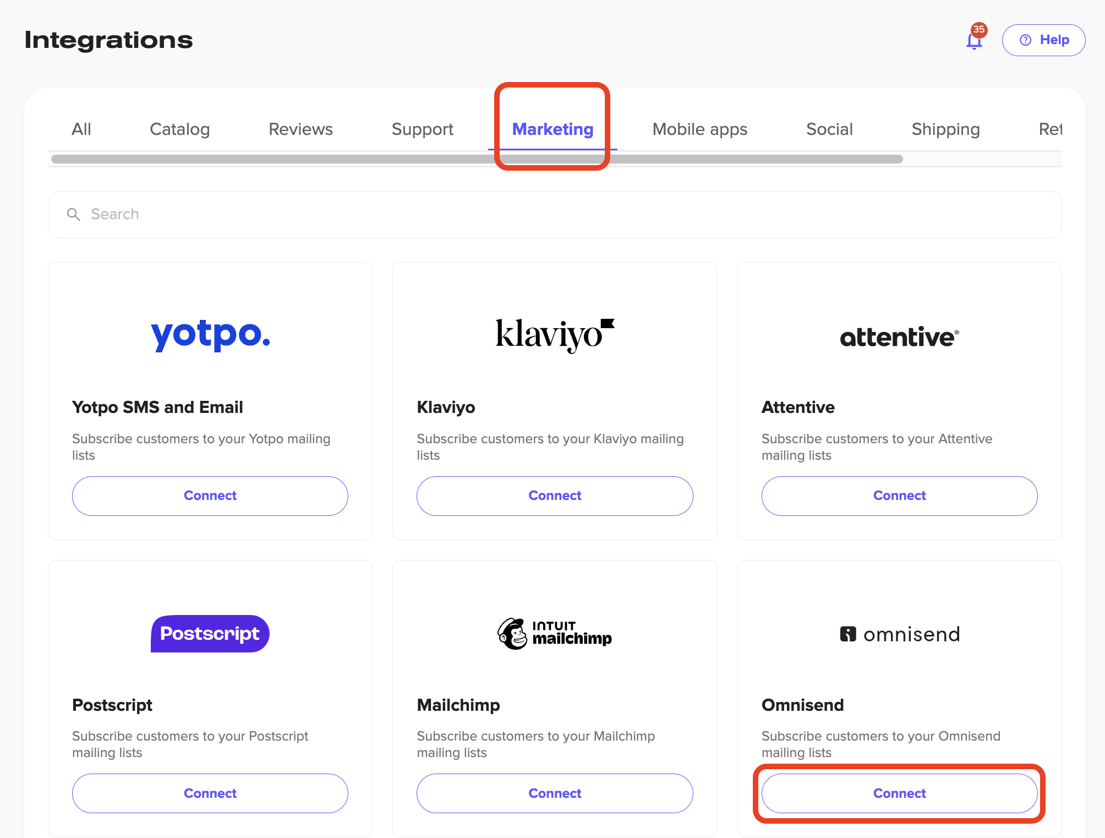Click the Postscript logo
The height and width of the screenshot is (838, 1105).
tap(210, 634)
